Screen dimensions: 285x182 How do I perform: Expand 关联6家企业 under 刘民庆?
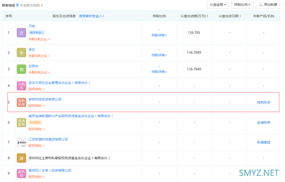(x=39, y=73)
